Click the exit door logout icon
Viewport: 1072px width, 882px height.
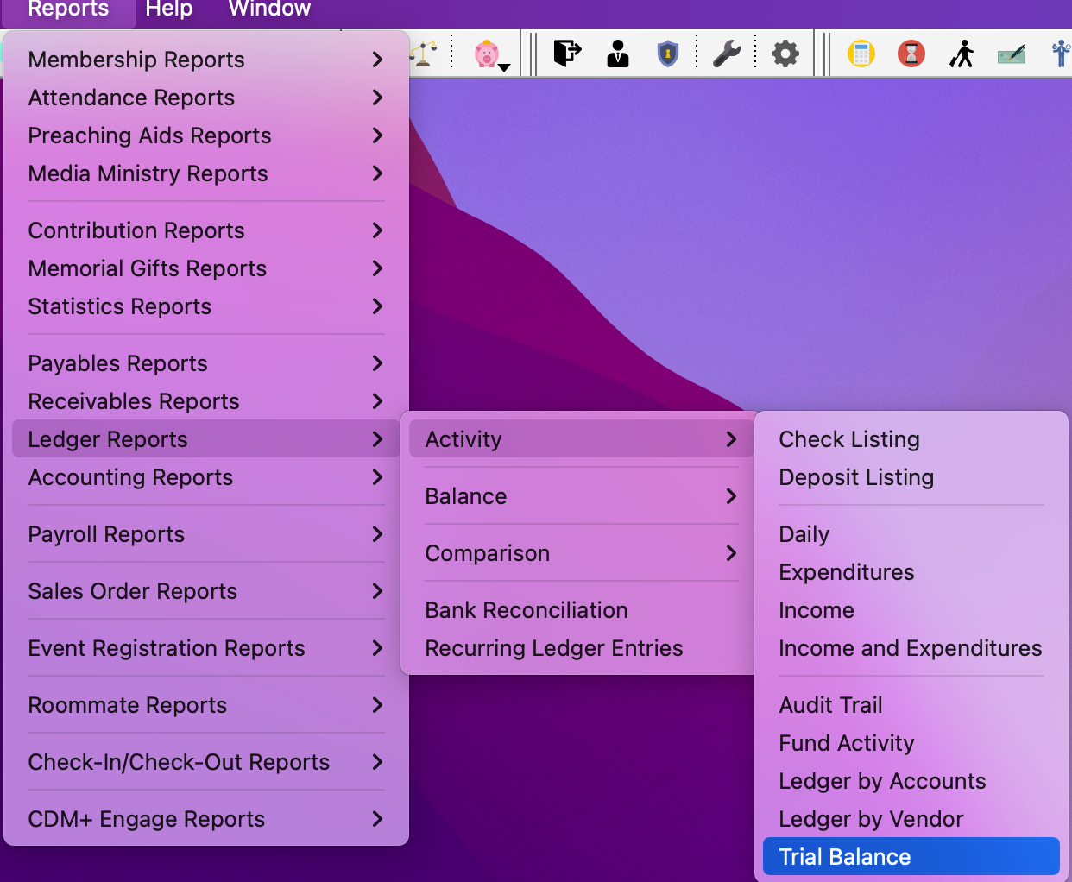point(566,53)
